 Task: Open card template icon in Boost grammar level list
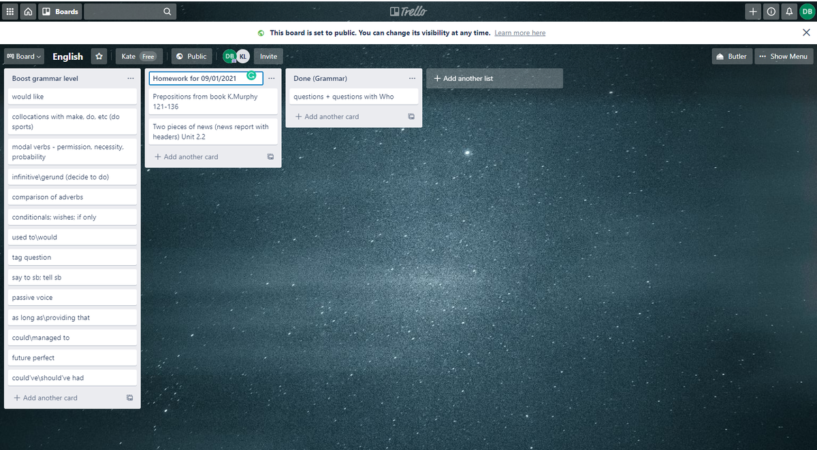[129, 398]
